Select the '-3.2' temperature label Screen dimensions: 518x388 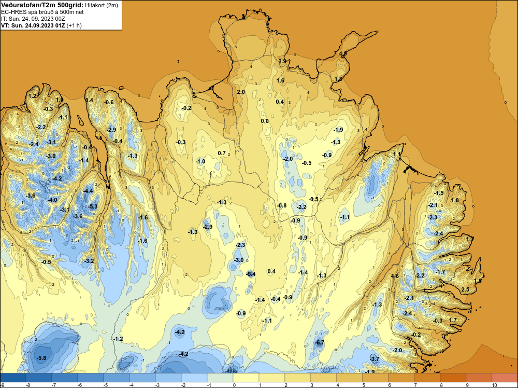click(89, 261)
